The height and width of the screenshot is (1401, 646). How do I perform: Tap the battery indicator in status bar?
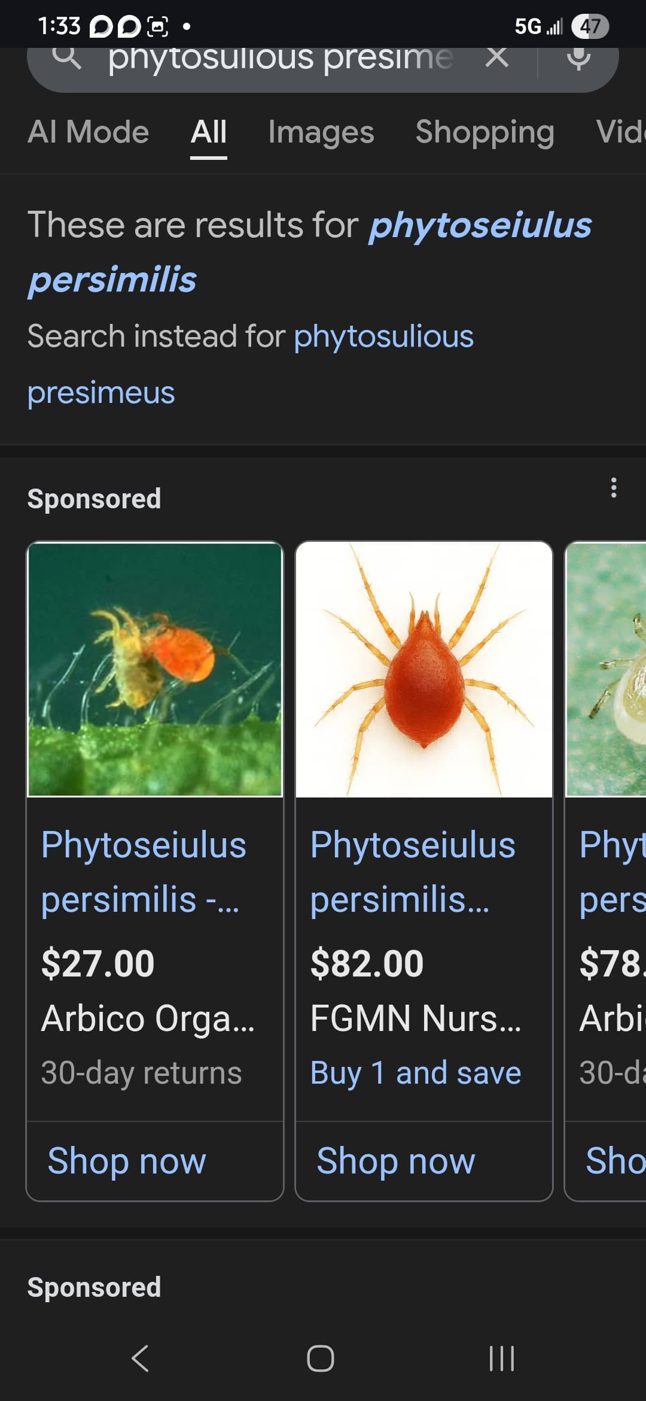(x=590, y=26)
